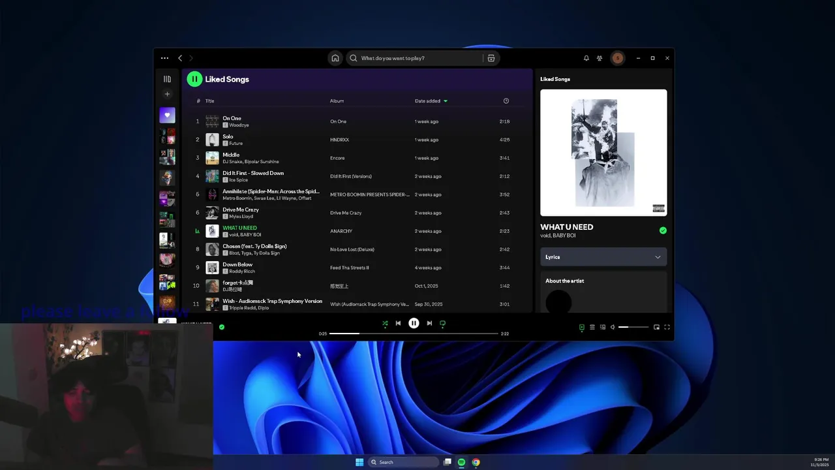Pause Liked Songs with green header button

(x=194, y=79)
